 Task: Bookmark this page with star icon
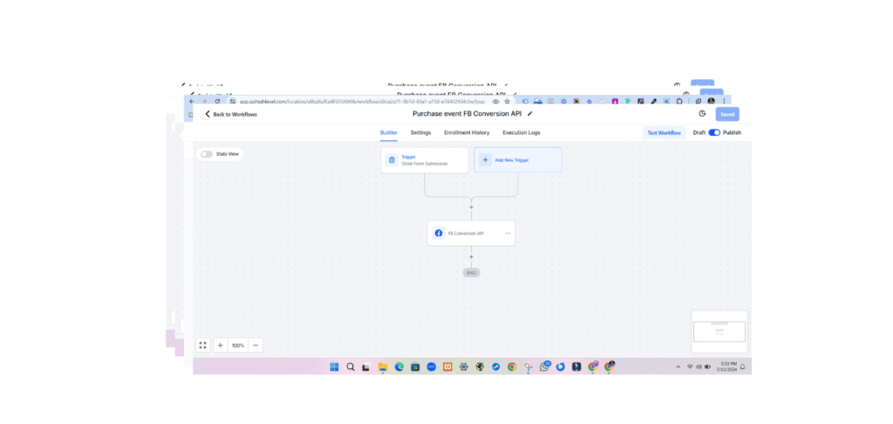coord(507,101)
